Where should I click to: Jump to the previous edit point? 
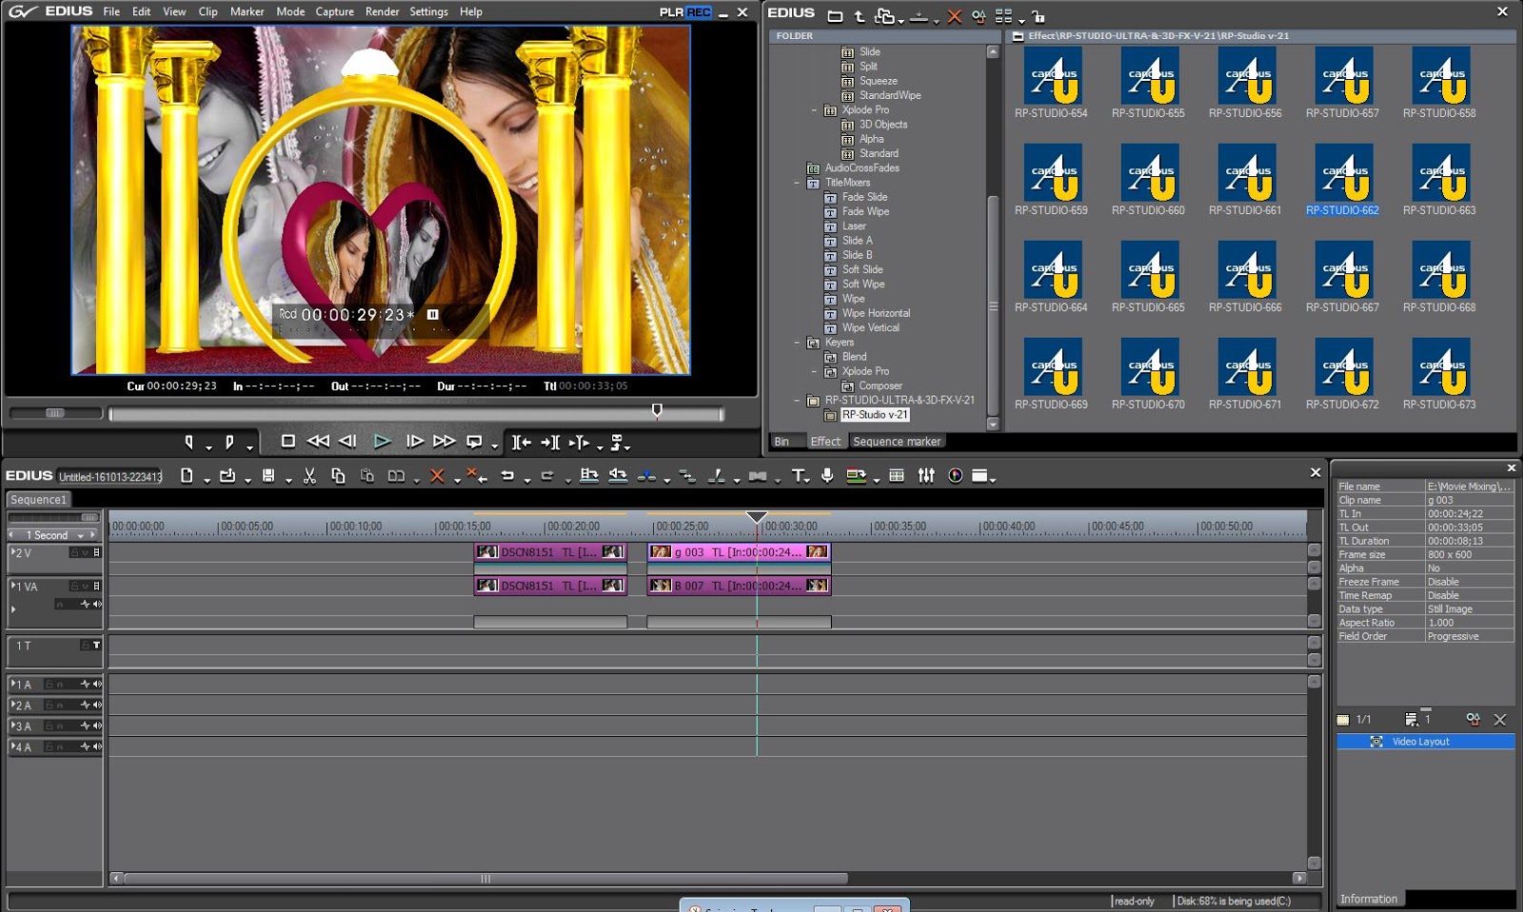pyautogui.click(x=522, y=442)
